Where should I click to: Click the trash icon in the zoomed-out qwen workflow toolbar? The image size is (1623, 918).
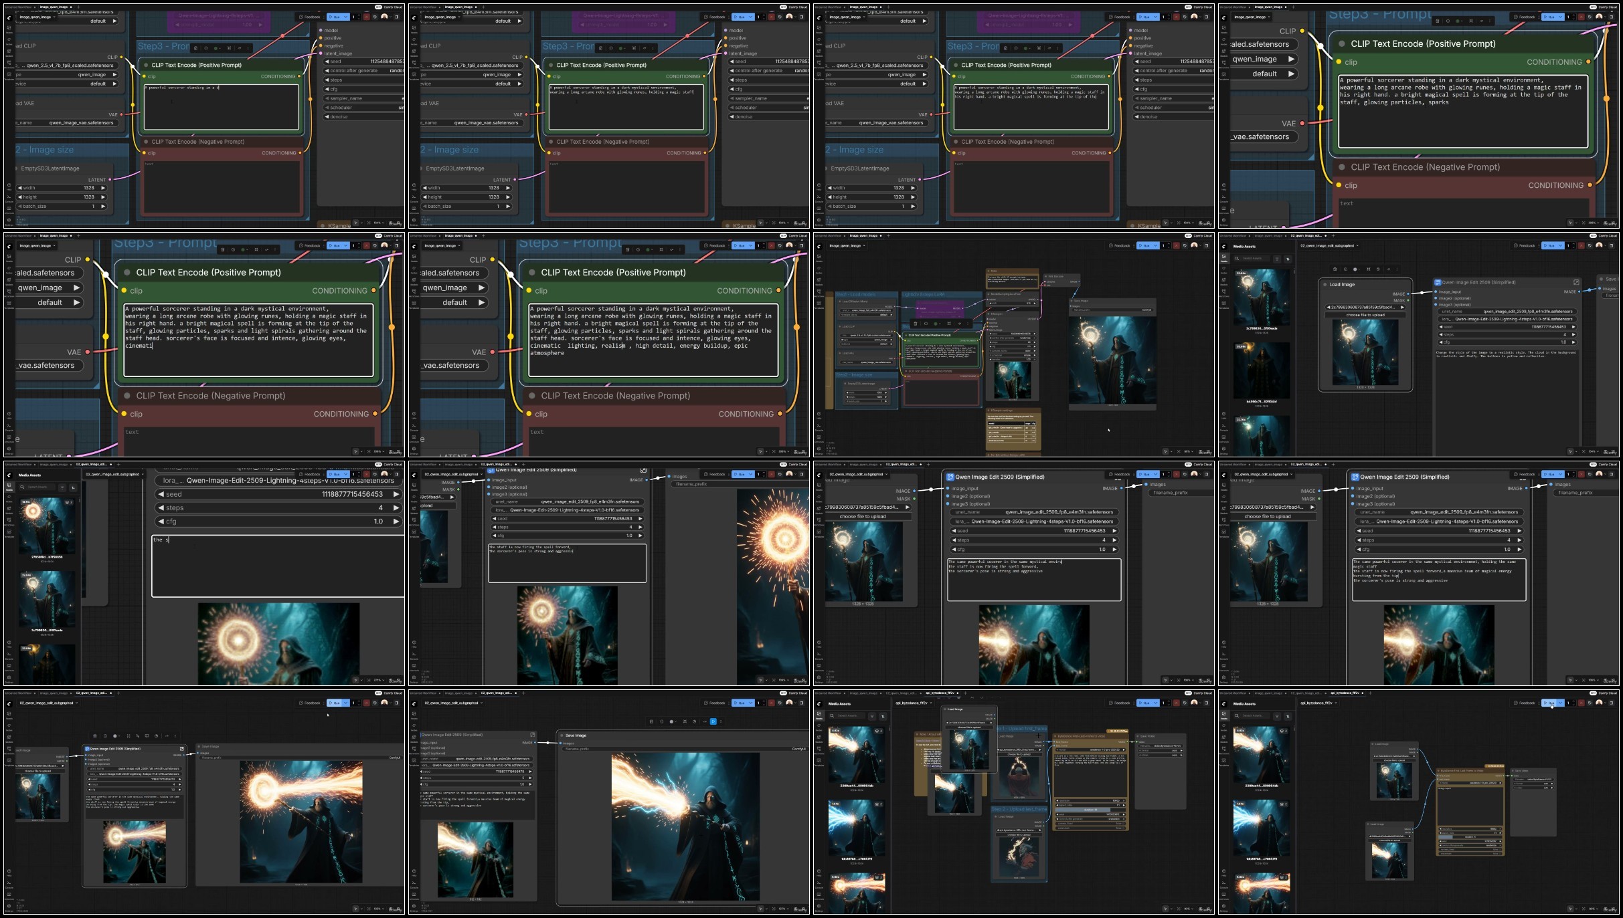pyautogui.click(x=916, y=324)
